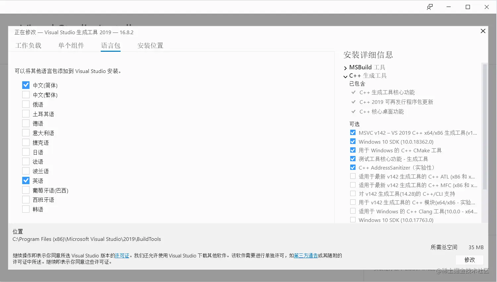Check the C++ ATL for v142 option
This screenshot has height=282, width=497.
[x=353, y=176]
